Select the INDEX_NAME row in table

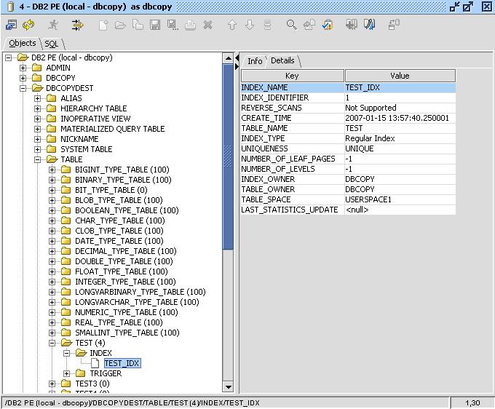pyautogui.click(x=348, y=87)
